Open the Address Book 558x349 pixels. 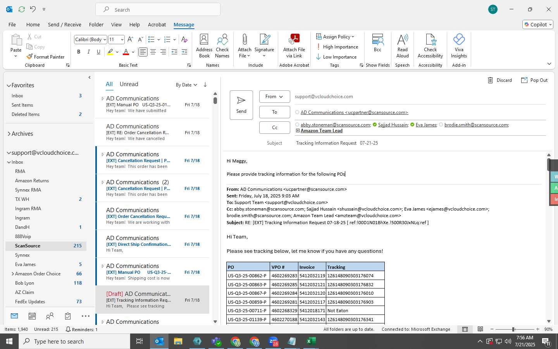204,46
